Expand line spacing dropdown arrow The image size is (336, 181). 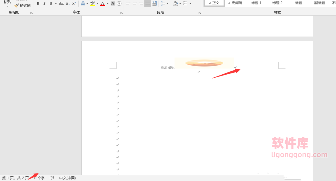coord(167,4)
